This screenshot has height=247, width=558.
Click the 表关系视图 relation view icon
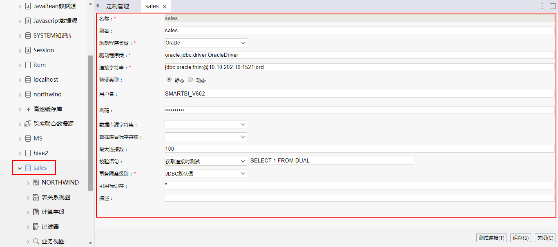[x=36, y=197]
